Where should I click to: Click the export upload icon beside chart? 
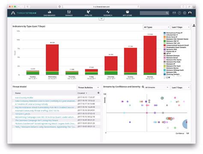click(x=194, y=25)
